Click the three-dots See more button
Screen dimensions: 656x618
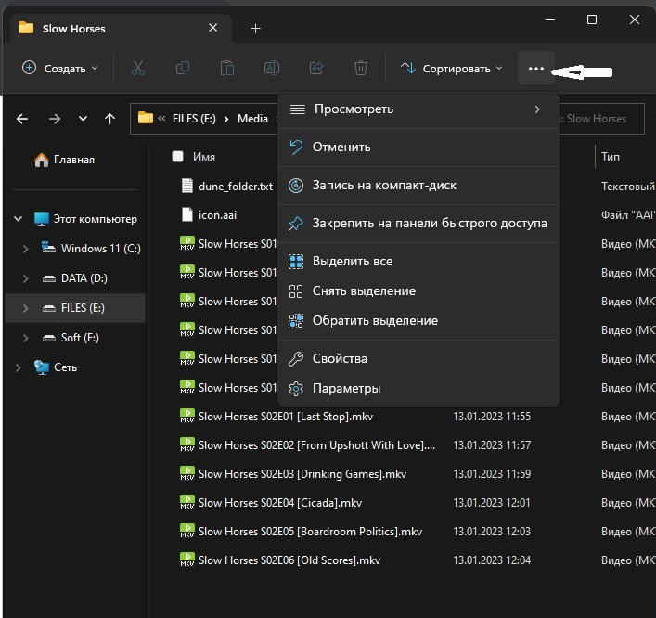pos(536,68)
